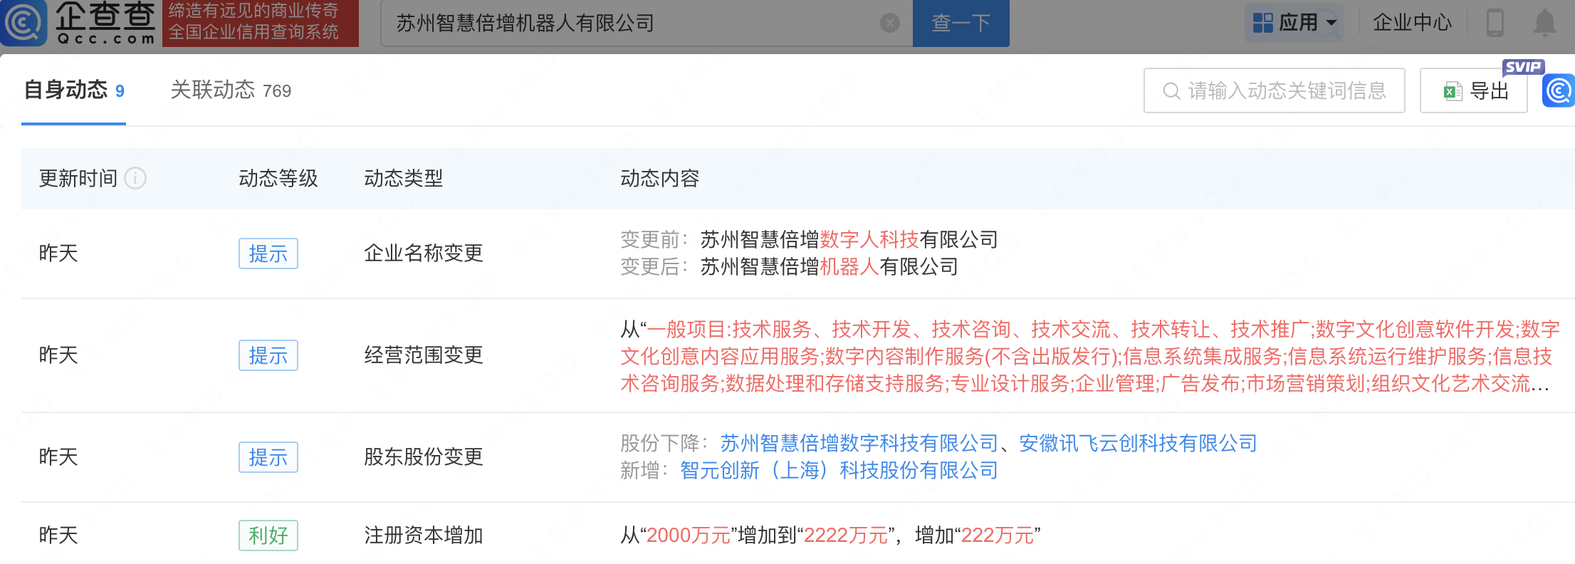This screenshot has height=564, width=1575.
Task: Focus the company name search field
Action: [647, 23]
